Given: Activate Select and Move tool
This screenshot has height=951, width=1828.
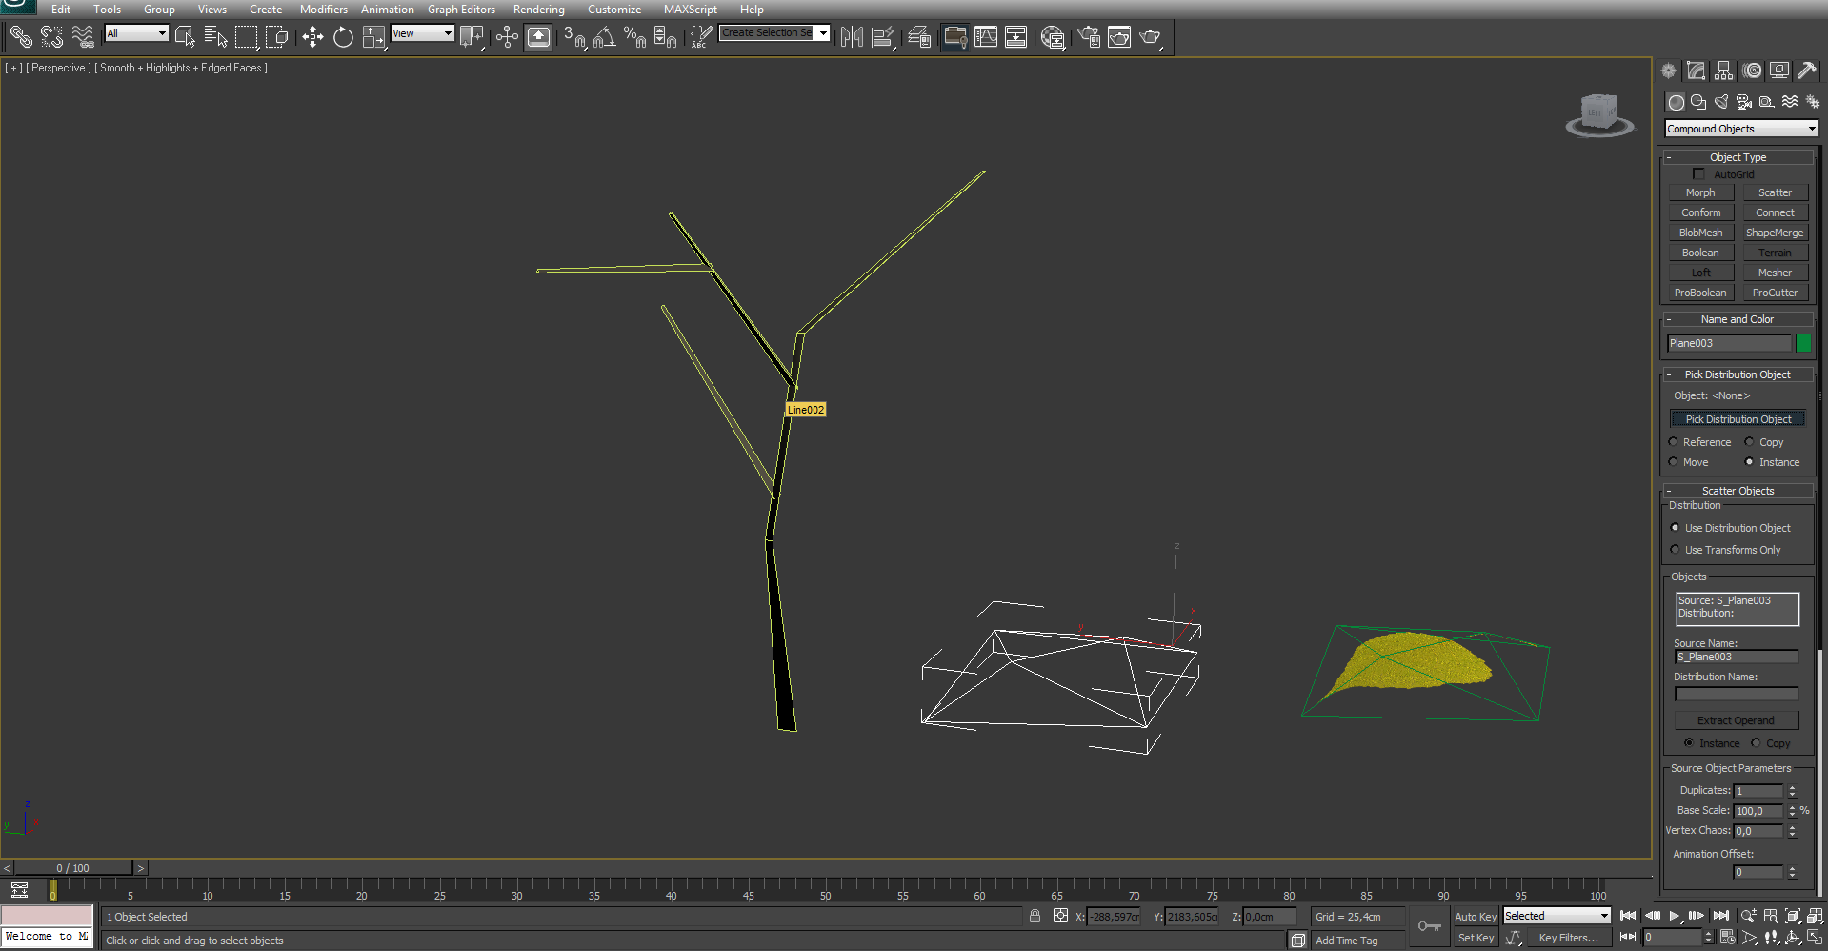Looking at the screenshot, I should pyautogui.click(x=312, y=37).
